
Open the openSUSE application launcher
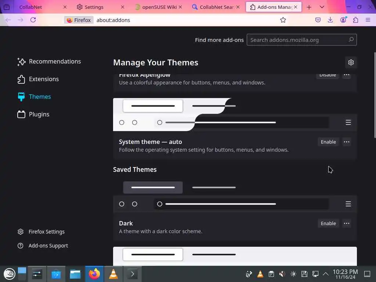[x=9, y=274]
